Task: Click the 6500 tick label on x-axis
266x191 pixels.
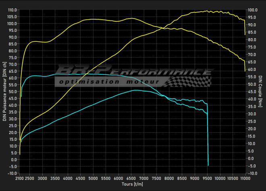Action: 131,177
